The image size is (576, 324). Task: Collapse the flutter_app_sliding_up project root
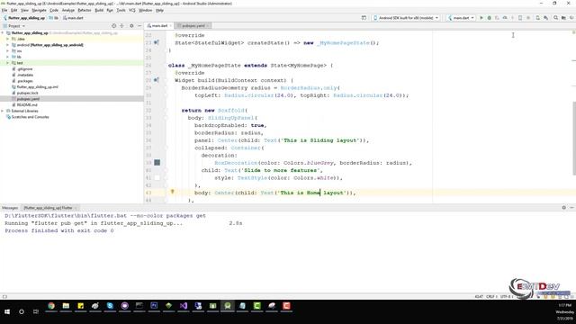pos(3,32)
